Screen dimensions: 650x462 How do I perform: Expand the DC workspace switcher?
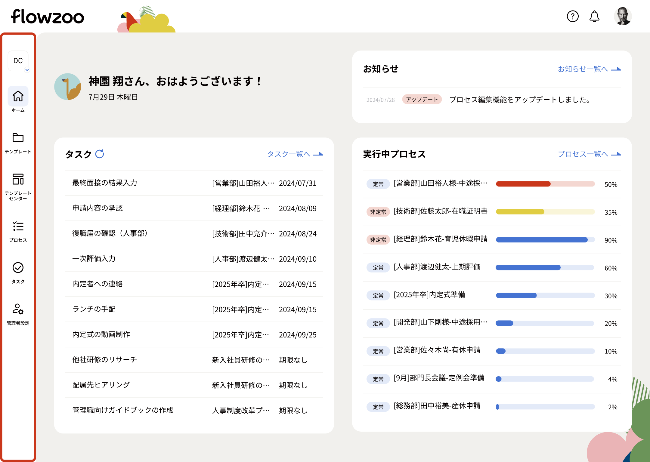[18, 61]
